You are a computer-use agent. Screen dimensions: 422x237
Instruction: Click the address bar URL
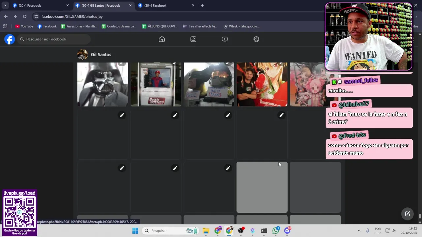tap(72, 16)
